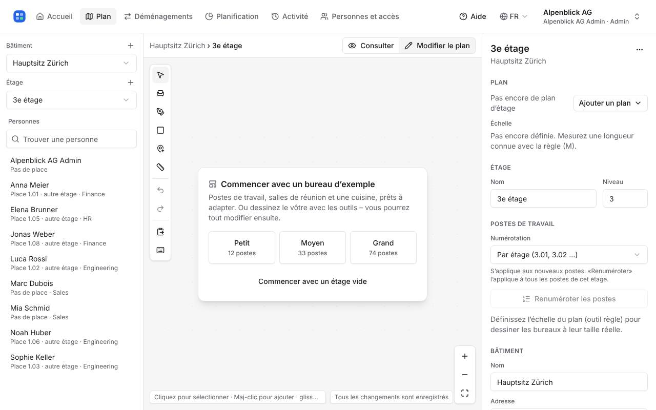Open the Aide help button

473,16
